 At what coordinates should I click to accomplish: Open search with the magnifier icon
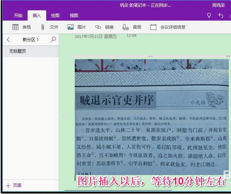53,40
